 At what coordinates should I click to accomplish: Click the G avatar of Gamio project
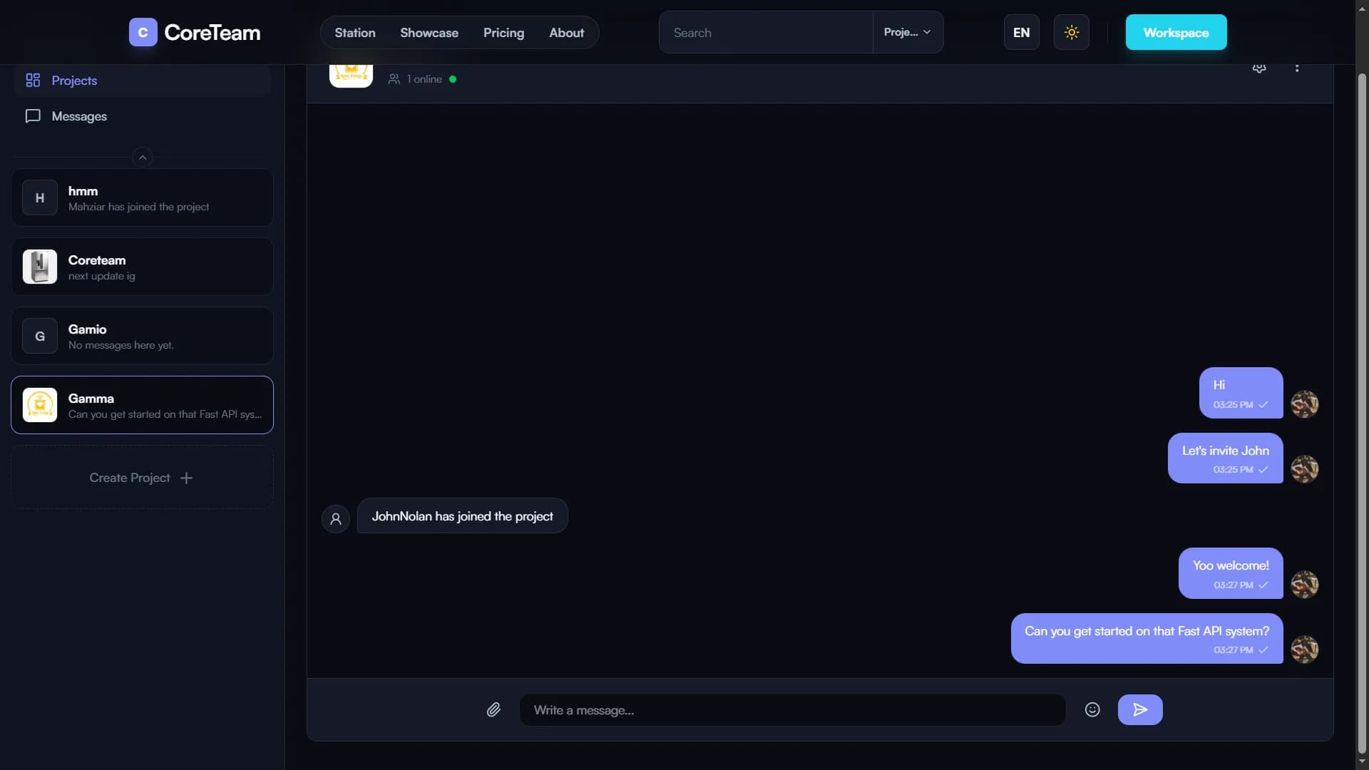pyautogui.click(x=40, y=336)
